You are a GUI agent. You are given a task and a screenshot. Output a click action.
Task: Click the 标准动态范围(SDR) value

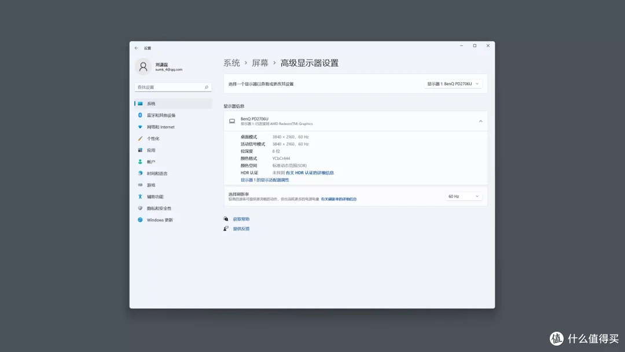pos(289,166)
